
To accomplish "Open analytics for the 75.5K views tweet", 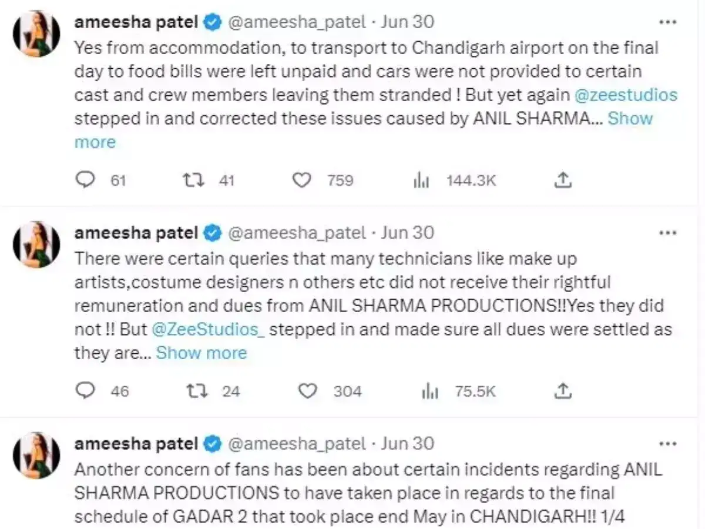I will [431, 391].
